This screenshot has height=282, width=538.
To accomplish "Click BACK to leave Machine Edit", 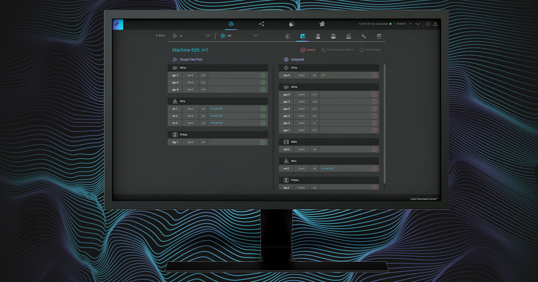I will point(160,35).
